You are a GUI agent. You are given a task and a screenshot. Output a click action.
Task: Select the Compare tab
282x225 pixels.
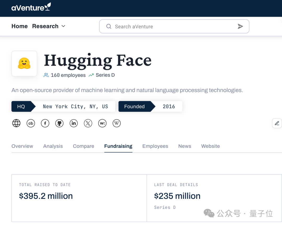coord(84,146)
